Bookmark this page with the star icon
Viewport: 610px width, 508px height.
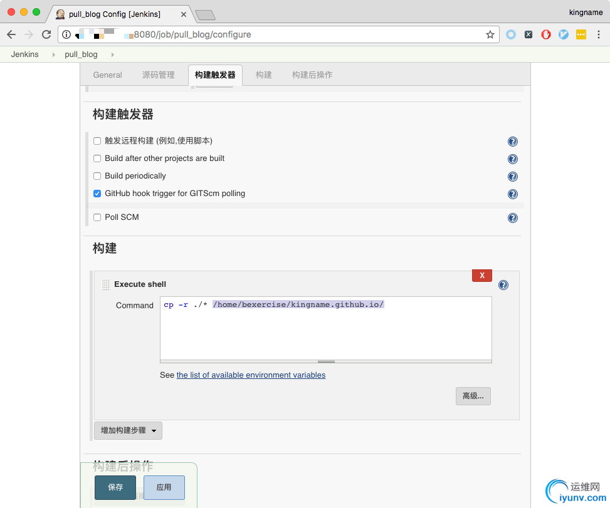tap(490, 34)
